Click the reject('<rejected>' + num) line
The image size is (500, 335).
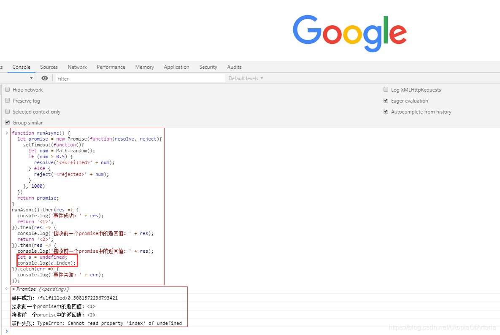point(71,174)
